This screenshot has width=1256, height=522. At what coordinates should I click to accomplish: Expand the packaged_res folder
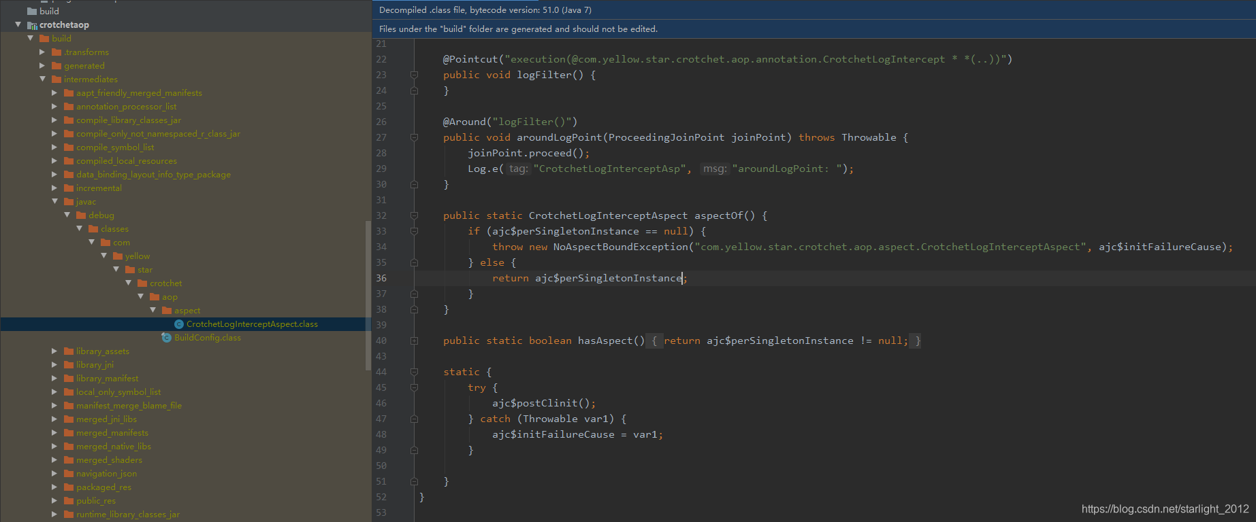pyautogui.click(x=54, y=487)
